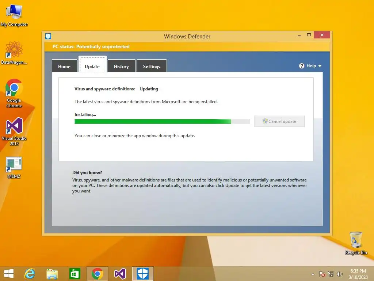Click the Did you know? heading

pyautogui.click(x=87, y=173)
